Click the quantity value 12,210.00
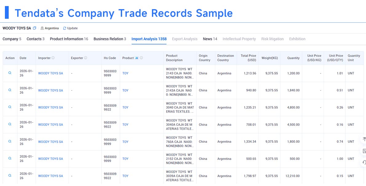Image resolution: width=366 pixels, height=186 pixels. click(x=292, y=176)
